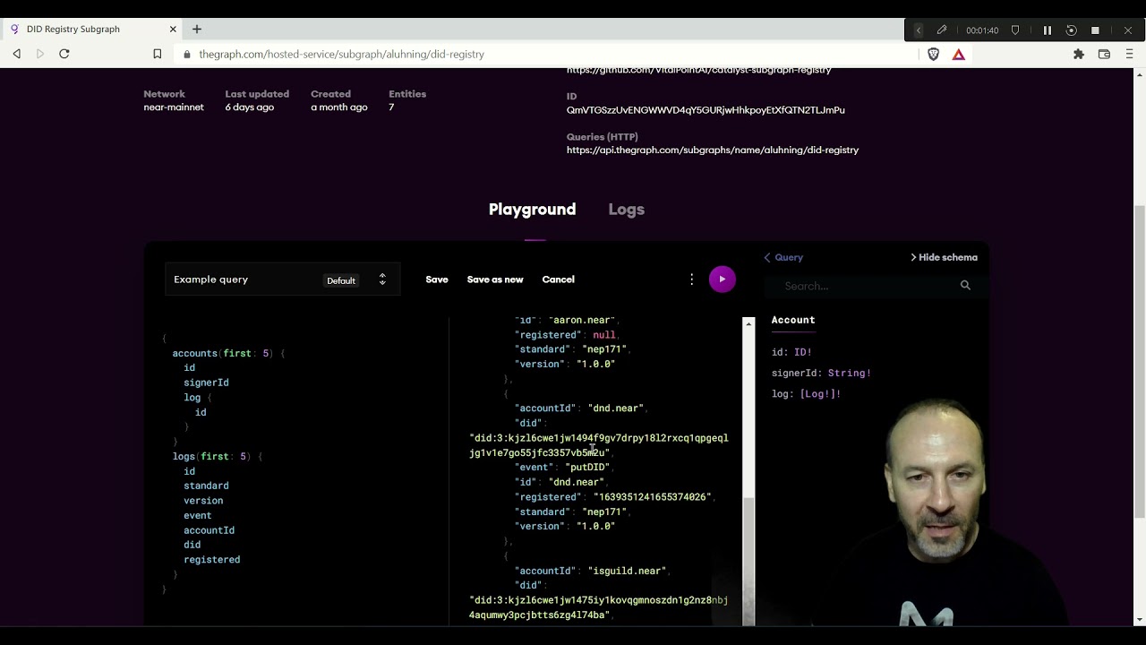Screen dimensions: 1146x645
Task: Click the Brave Shields lion icon
Action: coord(933,54)
